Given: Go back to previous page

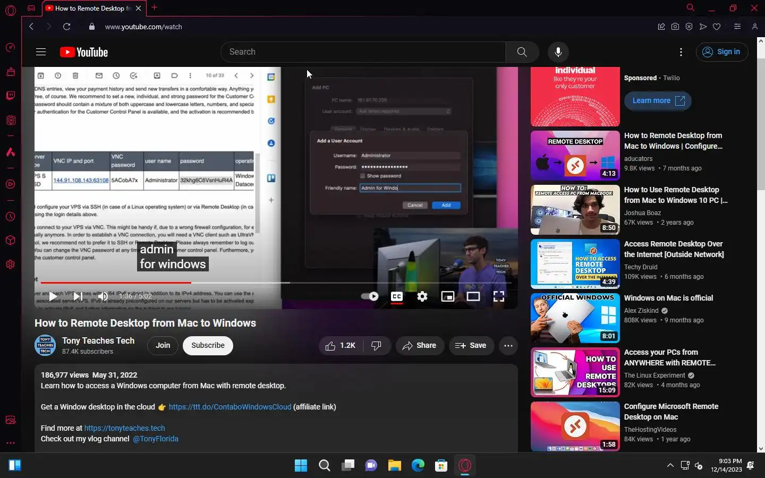Looking at the screenshot, I should (x=31, y=27).
